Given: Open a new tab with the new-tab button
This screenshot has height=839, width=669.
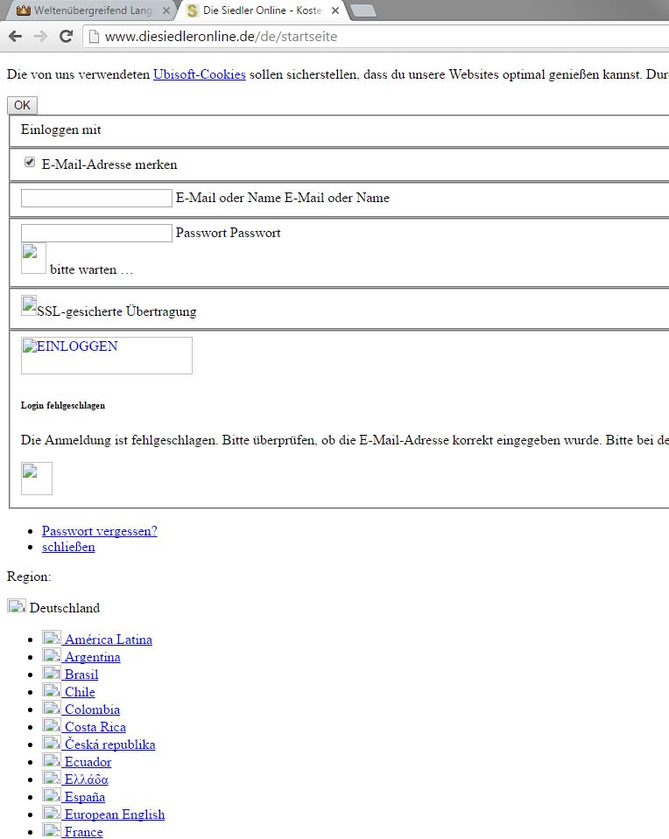Looking at the screenshot, I should click(363, 10).
